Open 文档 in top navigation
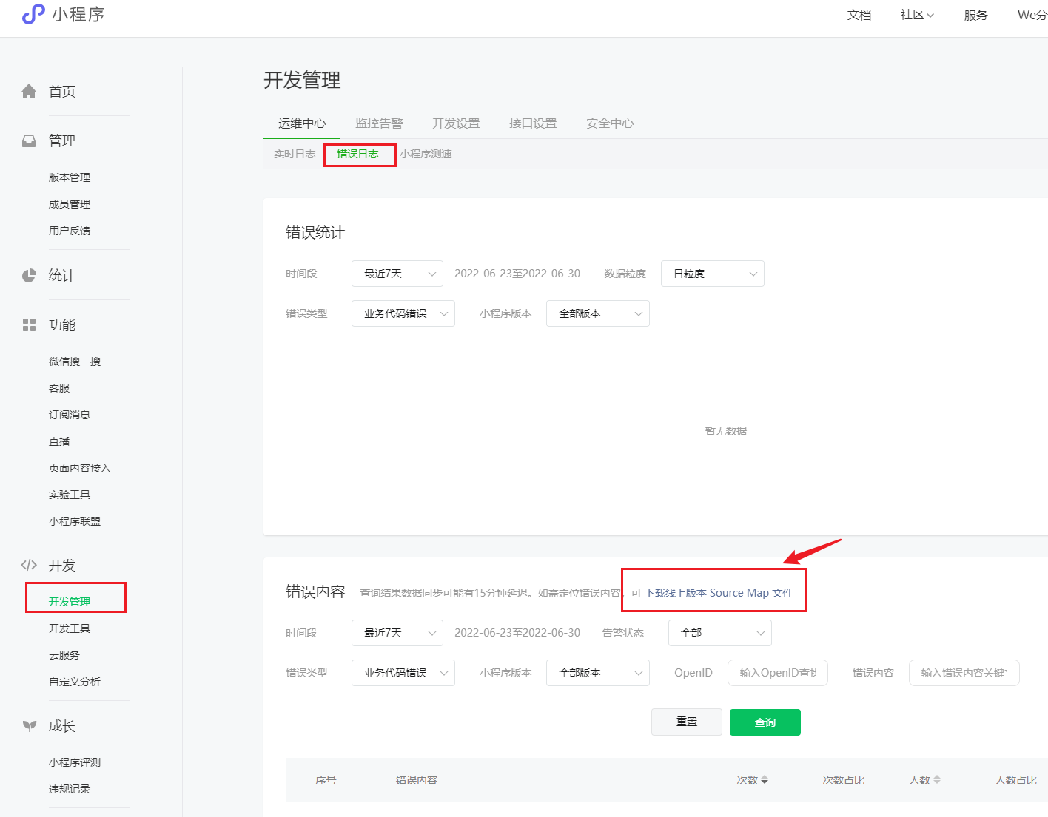The width and height of the screenshot is (1048, 817). click(x=859, y=15)
